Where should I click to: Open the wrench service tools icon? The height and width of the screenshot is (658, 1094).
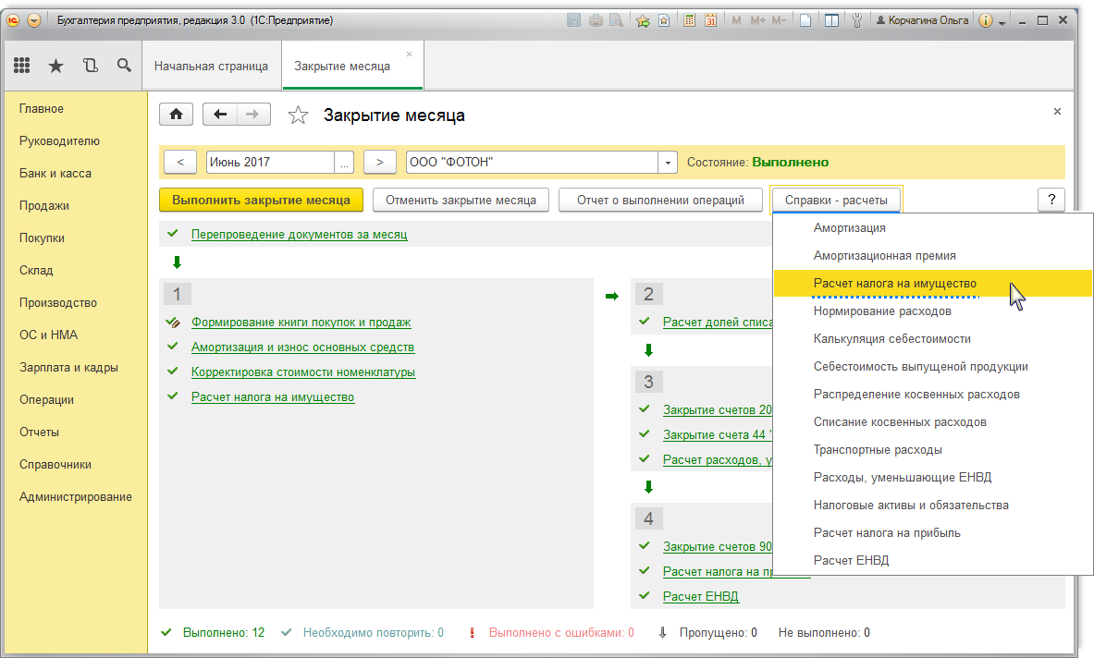coord(855,20)
